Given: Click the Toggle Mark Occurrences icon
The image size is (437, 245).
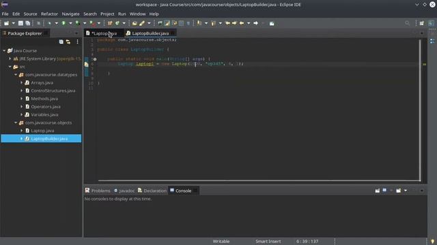Looking at the screenshot, I should [x=167, y=23].
